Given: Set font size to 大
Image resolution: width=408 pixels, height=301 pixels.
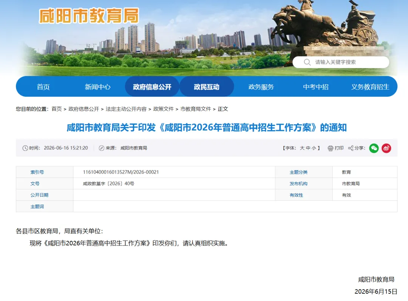Looking at the screenshot, I should click(302, 148).
